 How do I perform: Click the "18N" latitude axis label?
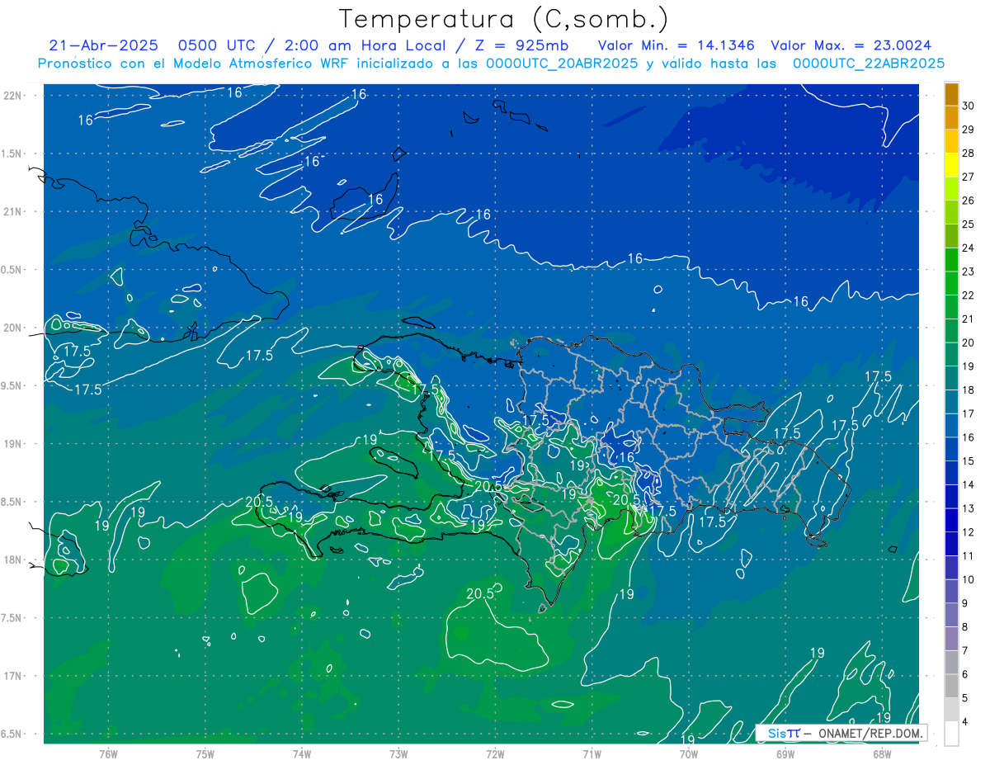pyautogui.click(x=14, y=560)
